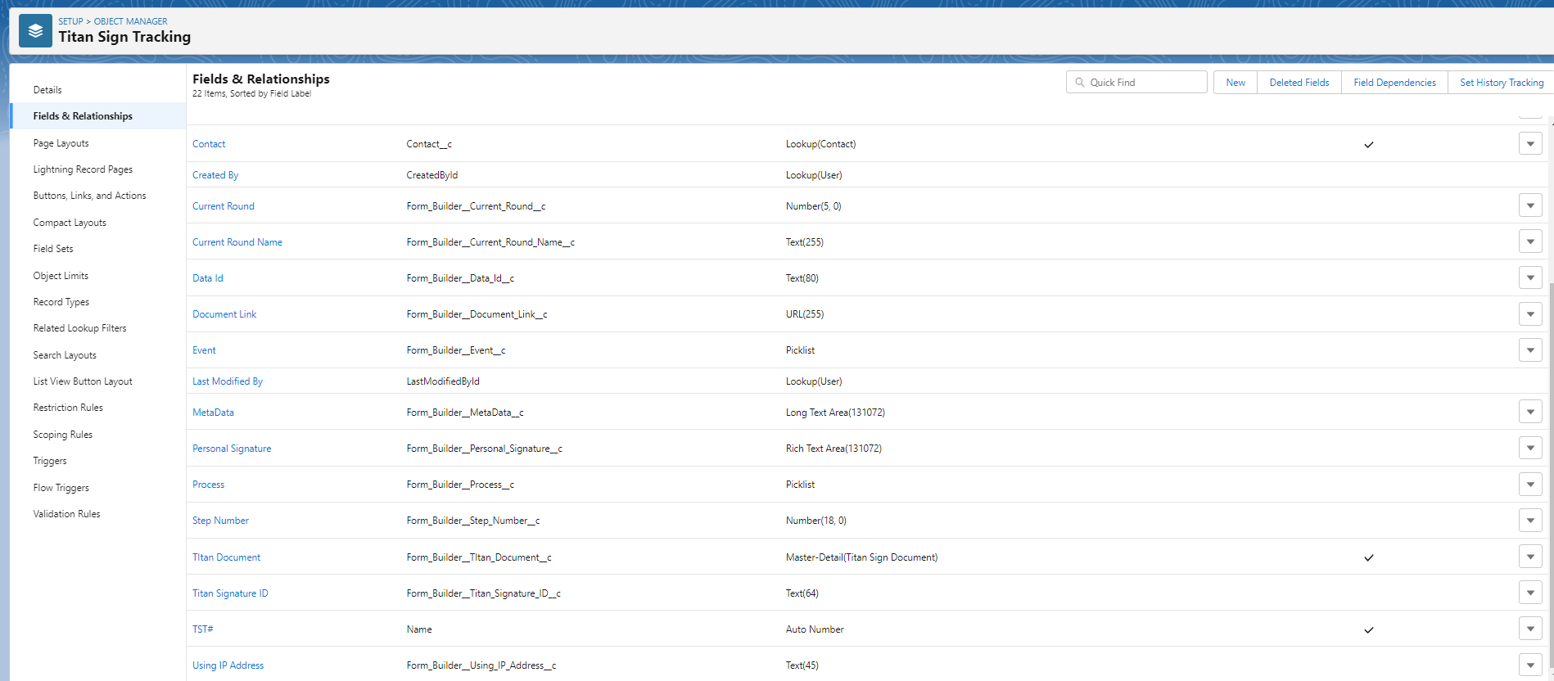Open the Step Number field link

pos(220,521)
